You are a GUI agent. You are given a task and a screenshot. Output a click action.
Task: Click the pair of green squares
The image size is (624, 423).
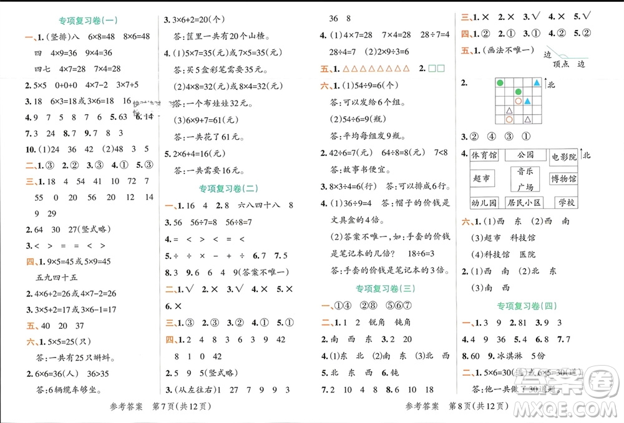pos(437,69)
